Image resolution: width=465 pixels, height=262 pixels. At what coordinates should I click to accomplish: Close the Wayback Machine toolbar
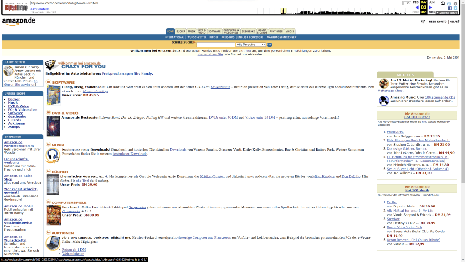pos(455,4)
